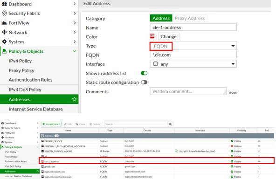Select the Address category tab
The height and width of the screenshot is (179, 276).
(161, 18)
